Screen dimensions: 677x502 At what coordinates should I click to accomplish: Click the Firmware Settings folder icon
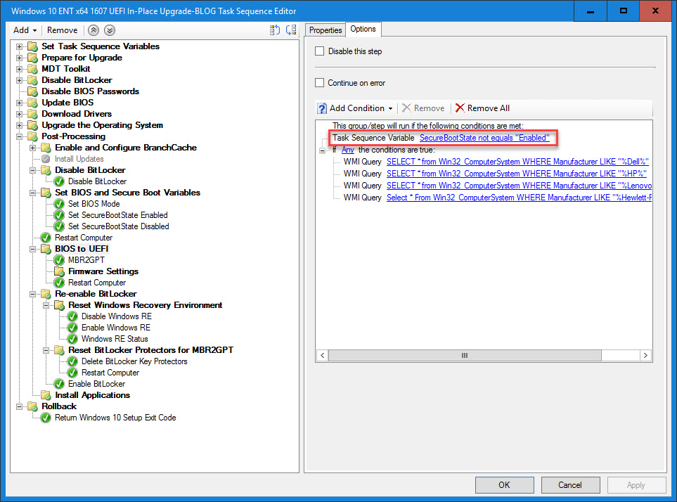(59, 271)
